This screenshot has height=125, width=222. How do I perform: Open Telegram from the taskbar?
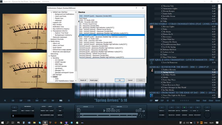click(72, 122)
